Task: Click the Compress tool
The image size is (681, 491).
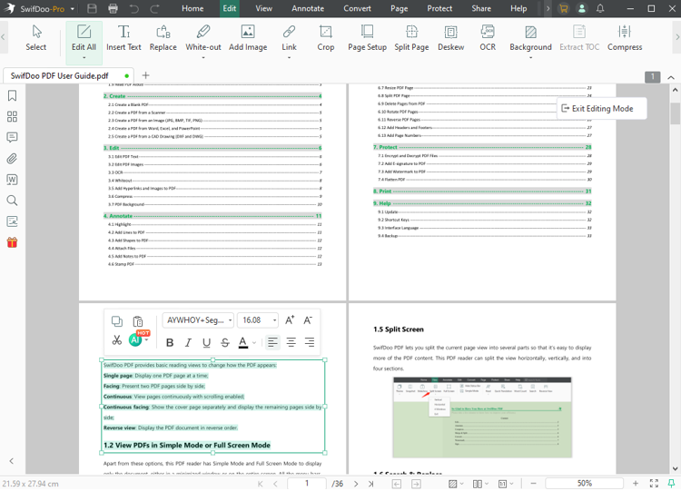Action: [x=625, y=38]
